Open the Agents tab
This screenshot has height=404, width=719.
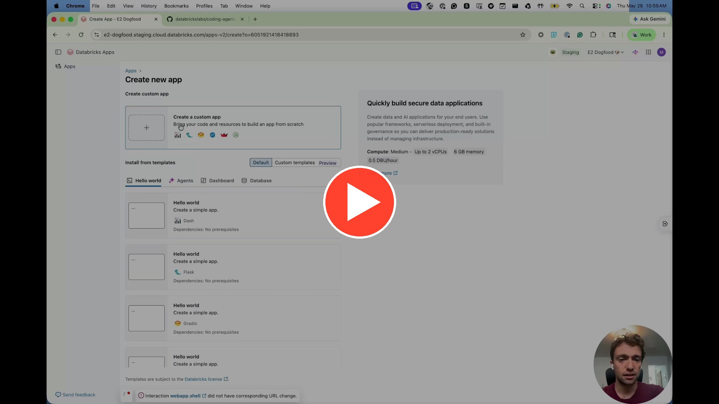click(181, 180)
